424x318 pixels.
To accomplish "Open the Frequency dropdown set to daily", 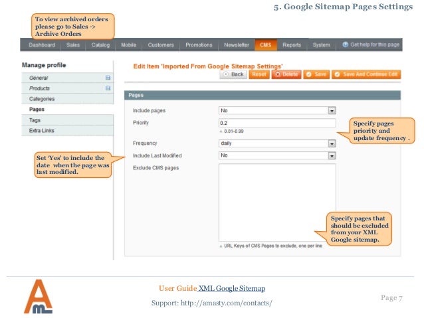I will coord(277,143).
